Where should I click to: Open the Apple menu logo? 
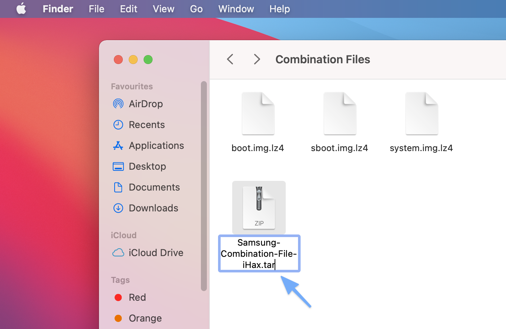(21, 9)
